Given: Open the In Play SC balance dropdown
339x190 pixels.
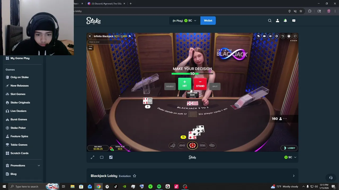Looking at the screenshot, I should pos(184,21).
